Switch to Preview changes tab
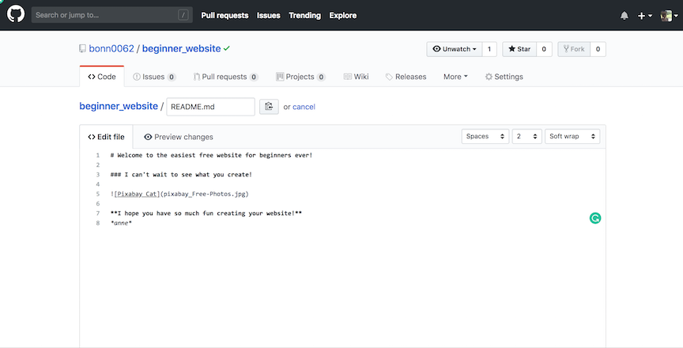Image resolution: width=683 pixels, height=348 pixels. (178, 137)
